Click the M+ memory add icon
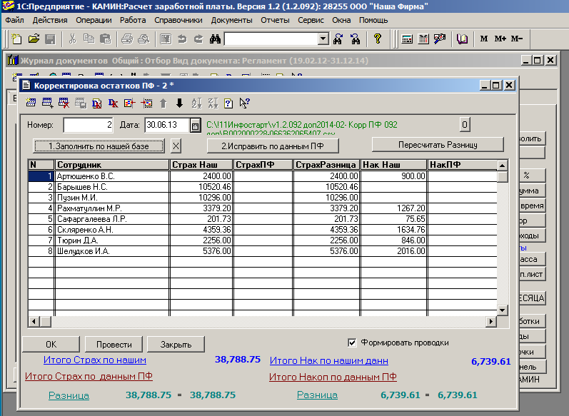Screen dimensions: 569x416 coord(500,38)
